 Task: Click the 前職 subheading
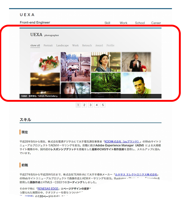25,165
